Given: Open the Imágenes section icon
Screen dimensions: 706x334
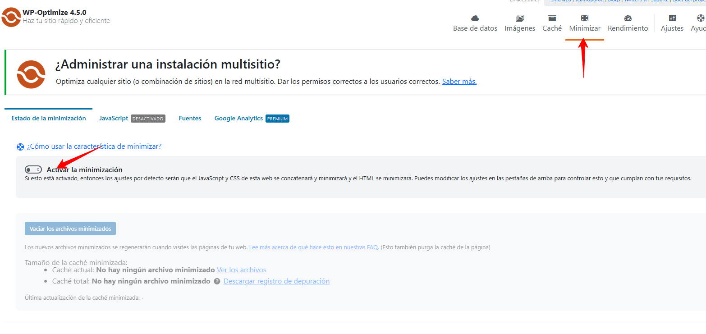Looking at the screenshot, I should (x=520, y=18).
